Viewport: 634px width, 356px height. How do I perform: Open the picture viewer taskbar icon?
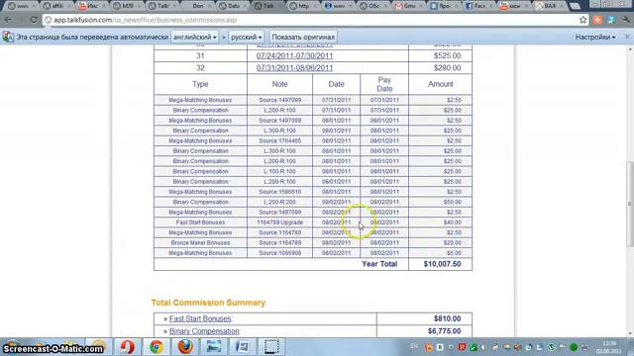[214, 347]
